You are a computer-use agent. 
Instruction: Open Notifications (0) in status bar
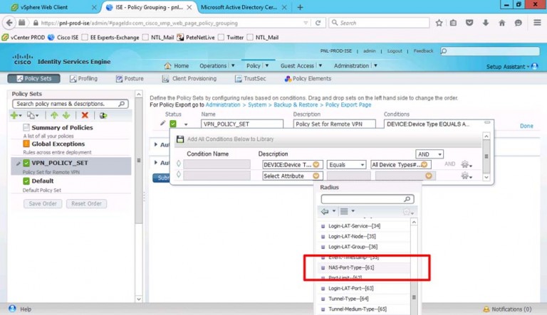point(508,309)
